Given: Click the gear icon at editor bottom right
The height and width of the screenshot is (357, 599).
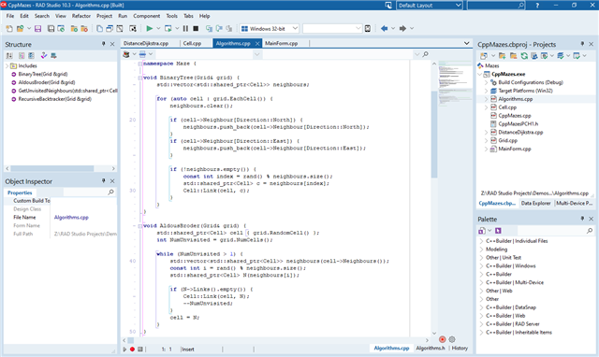Looking at the screenshot, I should [x=452, y=339].
